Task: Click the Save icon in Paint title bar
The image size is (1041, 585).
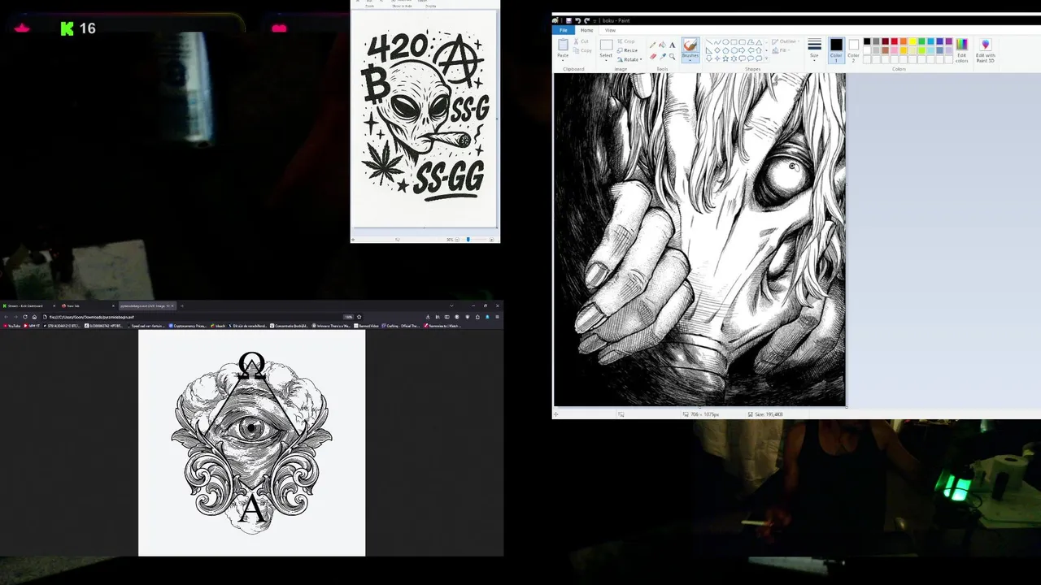Action: (x=568, y=20)
